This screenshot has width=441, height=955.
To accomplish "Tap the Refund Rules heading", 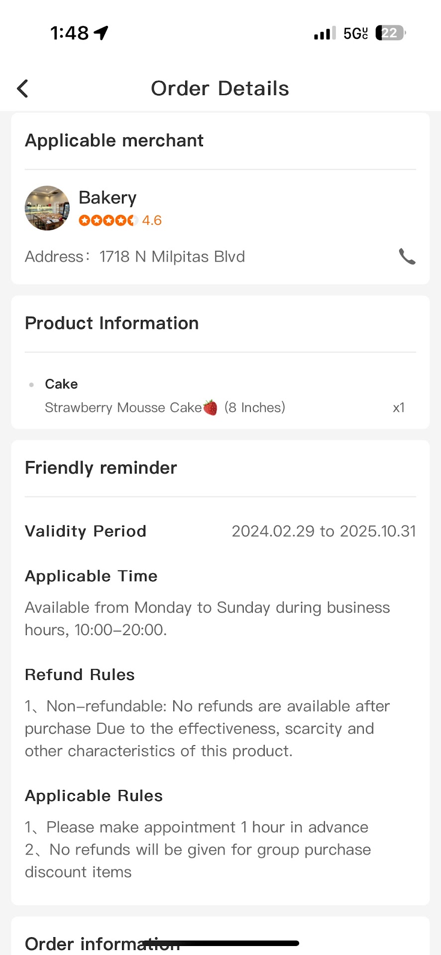I will click(x=80, y=674).
